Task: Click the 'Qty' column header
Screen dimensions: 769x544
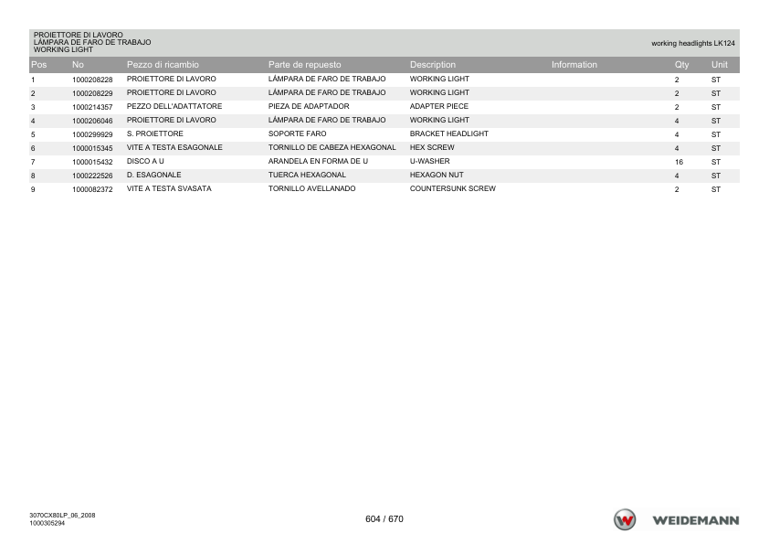Action: click(x=681, y=65)
